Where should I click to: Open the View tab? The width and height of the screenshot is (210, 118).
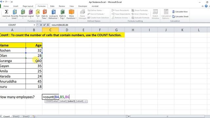tap(72, 6)
